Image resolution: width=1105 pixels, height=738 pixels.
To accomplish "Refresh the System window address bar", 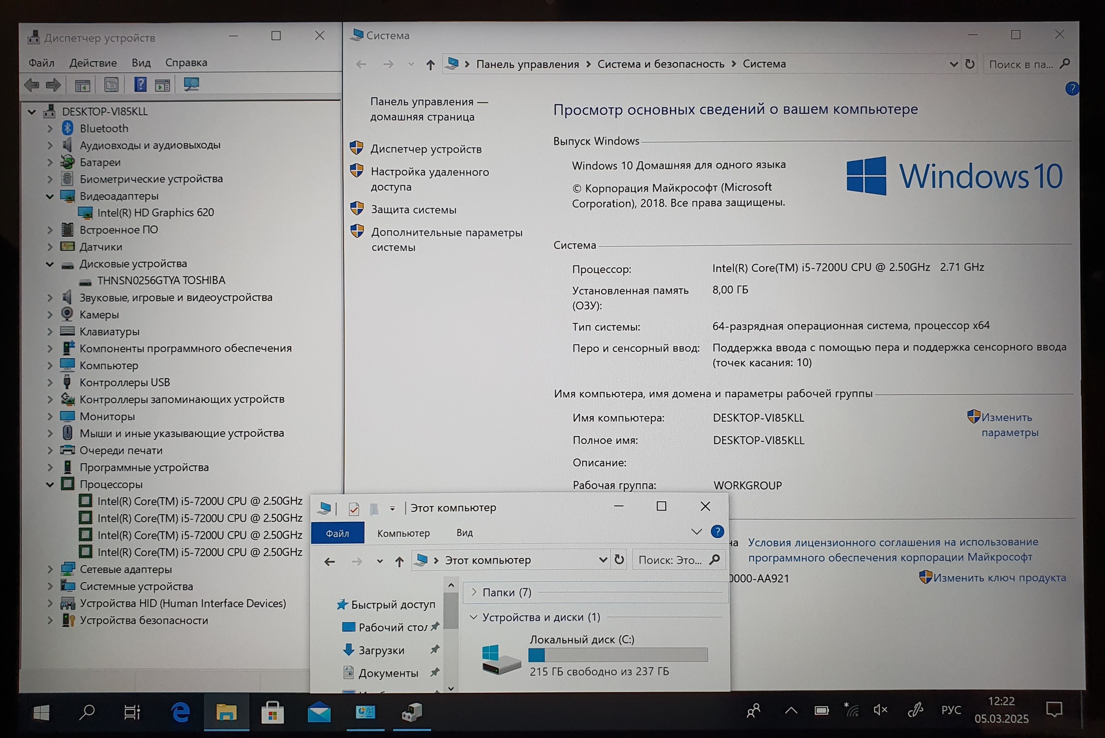I will 970,64.
